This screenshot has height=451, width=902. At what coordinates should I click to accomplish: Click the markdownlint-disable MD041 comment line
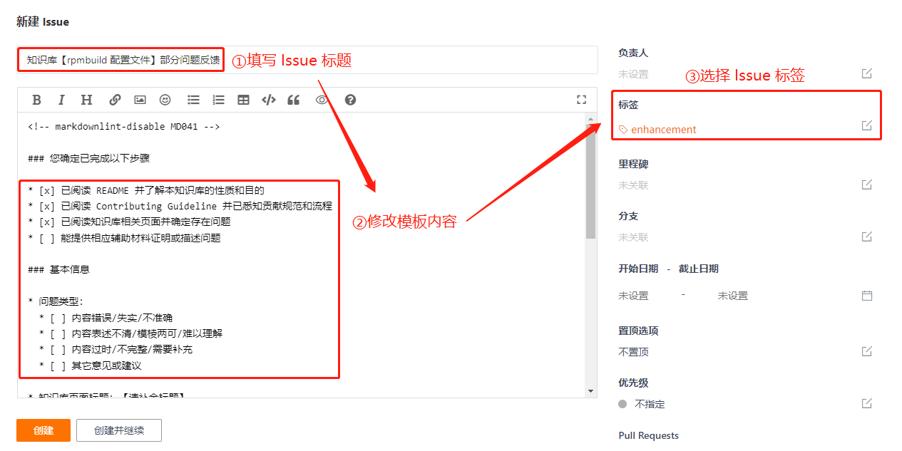pos(124,126)
